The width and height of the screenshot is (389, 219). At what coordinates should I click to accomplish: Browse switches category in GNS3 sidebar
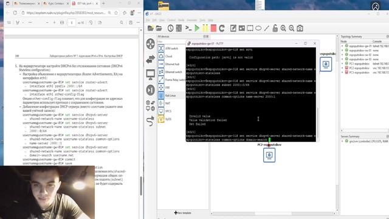(x=151, y=59)
